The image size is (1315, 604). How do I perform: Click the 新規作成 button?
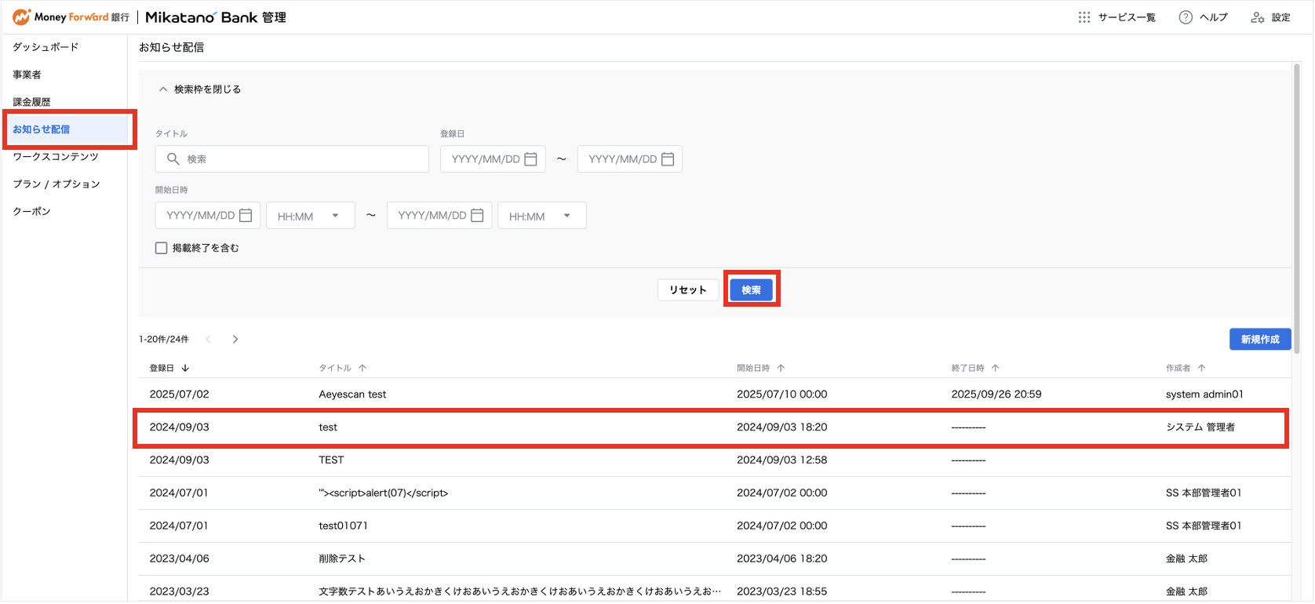[1260, 339]
